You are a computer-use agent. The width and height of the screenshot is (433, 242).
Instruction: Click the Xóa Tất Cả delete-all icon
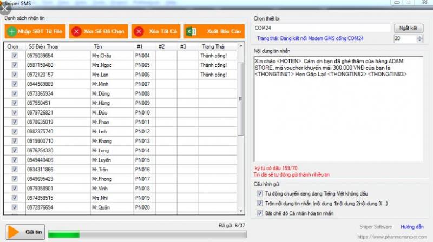[x=139, y=32]
